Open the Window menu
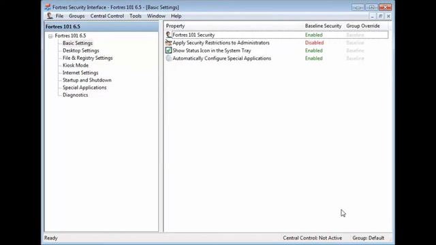The height and width of the screenshot is (245, 436). pos(156,16)
